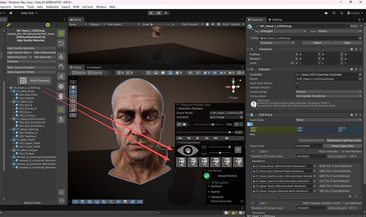Toggle the eye preview button in playback row
Image resolution: width=366 pixels, height=217 pixels.
click(226, 138)
